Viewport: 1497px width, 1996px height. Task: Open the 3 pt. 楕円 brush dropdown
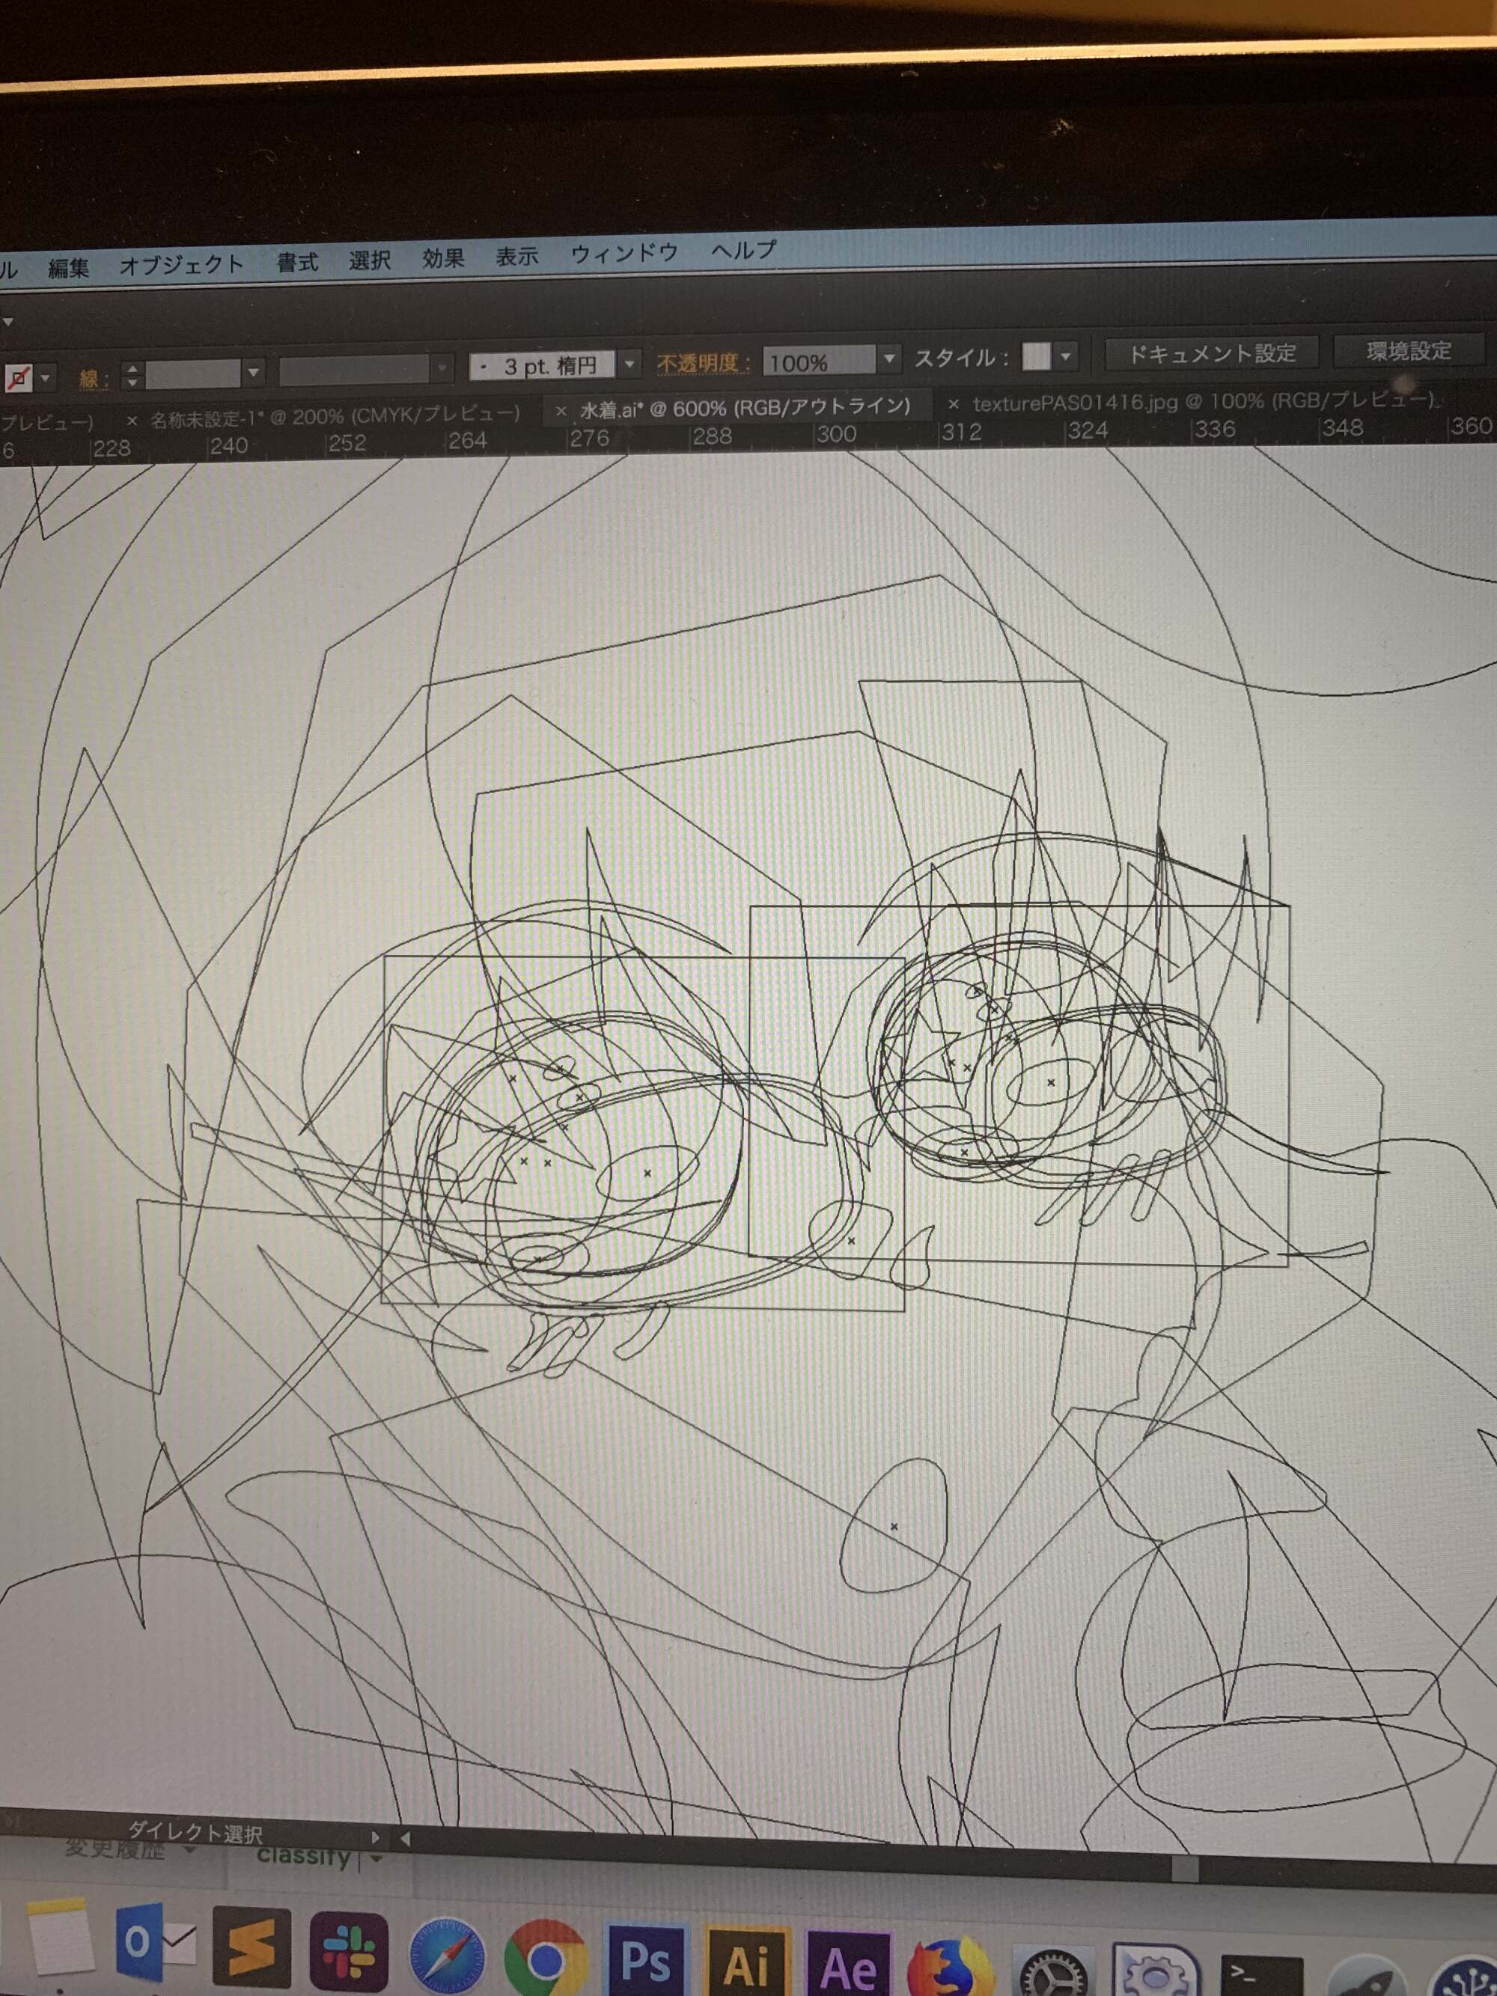click(629, 364)
